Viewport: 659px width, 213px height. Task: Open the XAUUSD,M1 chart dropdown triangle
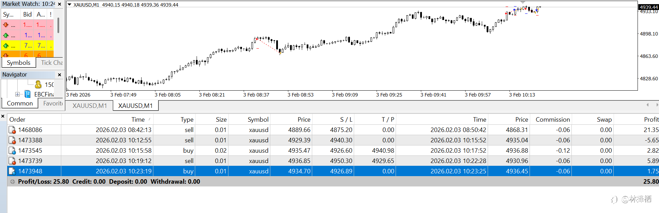click(70, 5)
